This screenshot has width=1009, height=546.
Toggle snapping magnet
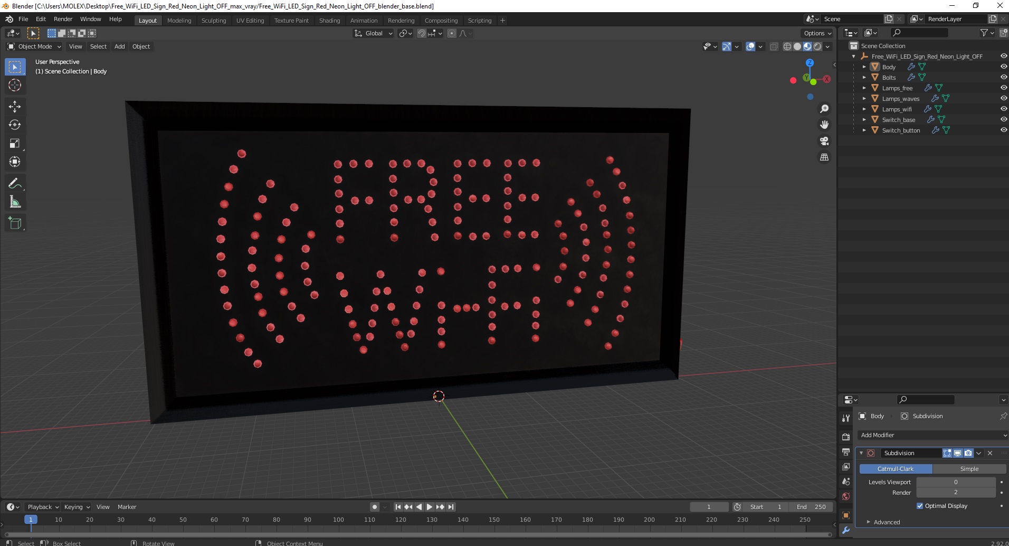422,33
